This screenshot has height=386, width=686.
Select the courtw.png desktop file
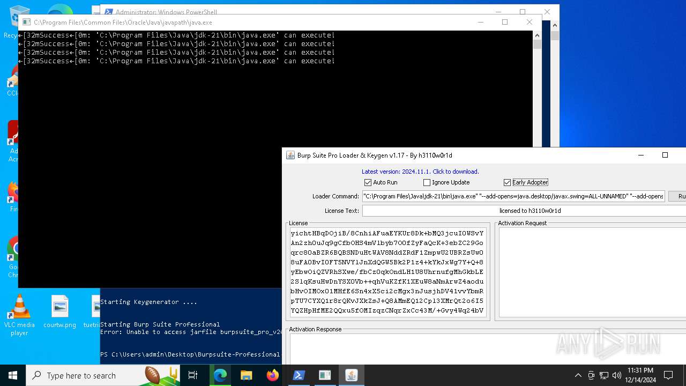[59, 312]
